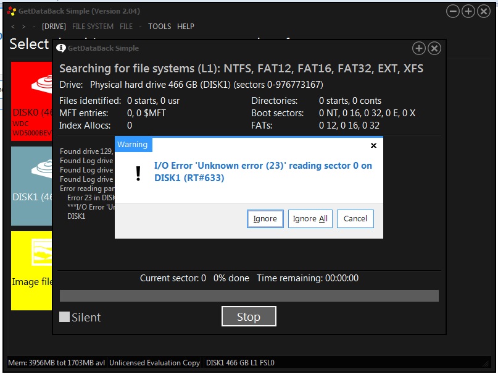The height and width of the screenshot is (374, 498).
Task: Click the I/O Error message text
Action: (x=263, y=172)
